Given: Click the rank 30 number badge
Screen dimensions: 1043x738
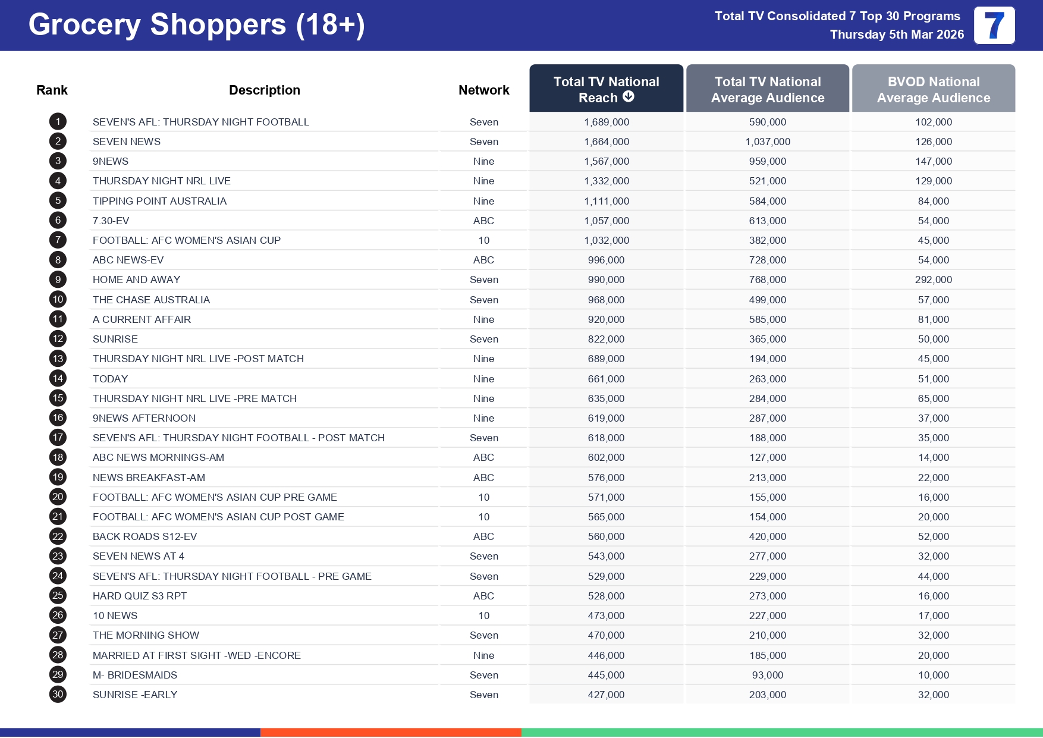Looking at the screenshot, I should pos(58,695).
